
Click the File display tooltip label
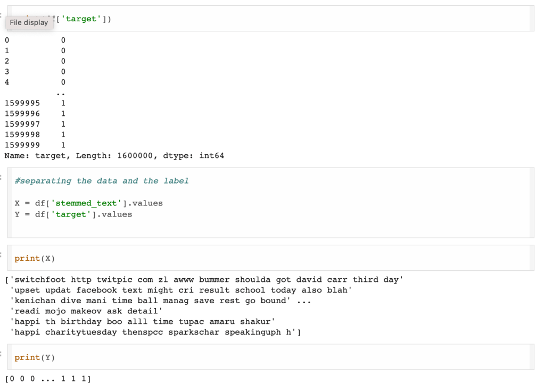coord(29,22)
